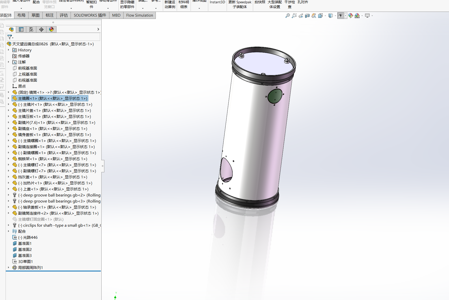Expand the 镜筒<1> component node
Screen dimensions: 449x300
pyautogui.click(x=9, y=92)
